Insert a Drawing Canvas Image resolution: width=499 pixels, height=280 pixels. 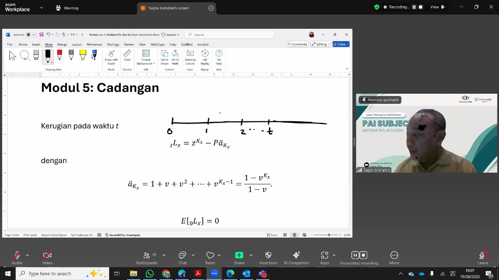190,57
